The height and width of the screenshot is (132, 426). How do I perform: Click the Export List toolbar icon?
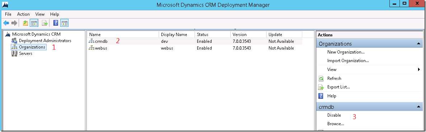(x=45, y=23)
